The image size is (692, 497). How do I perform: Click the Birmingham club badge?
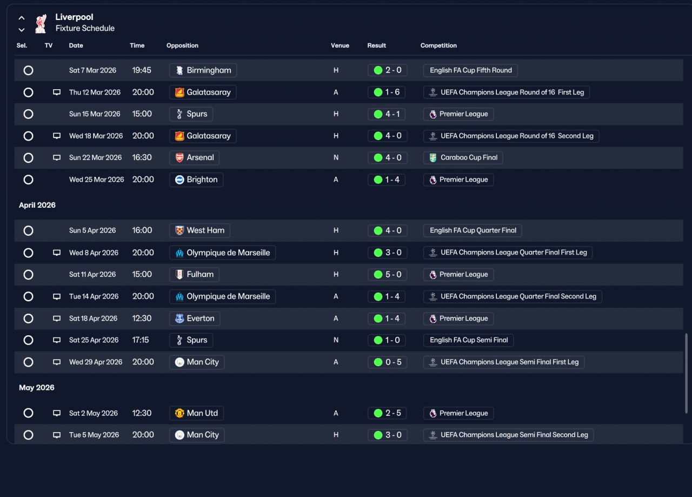179,70
